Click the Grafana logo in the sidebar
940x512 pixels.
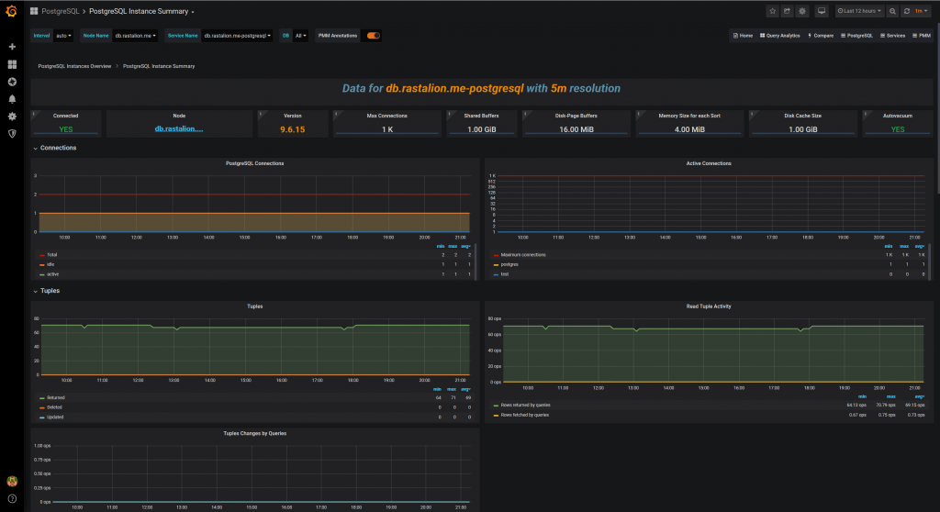pyautogui.click(x=12, y=11)
